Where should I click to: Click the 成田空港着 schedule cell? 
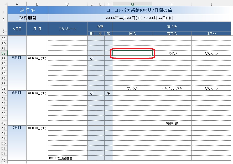pyautogui.click(x=68, y=158)
